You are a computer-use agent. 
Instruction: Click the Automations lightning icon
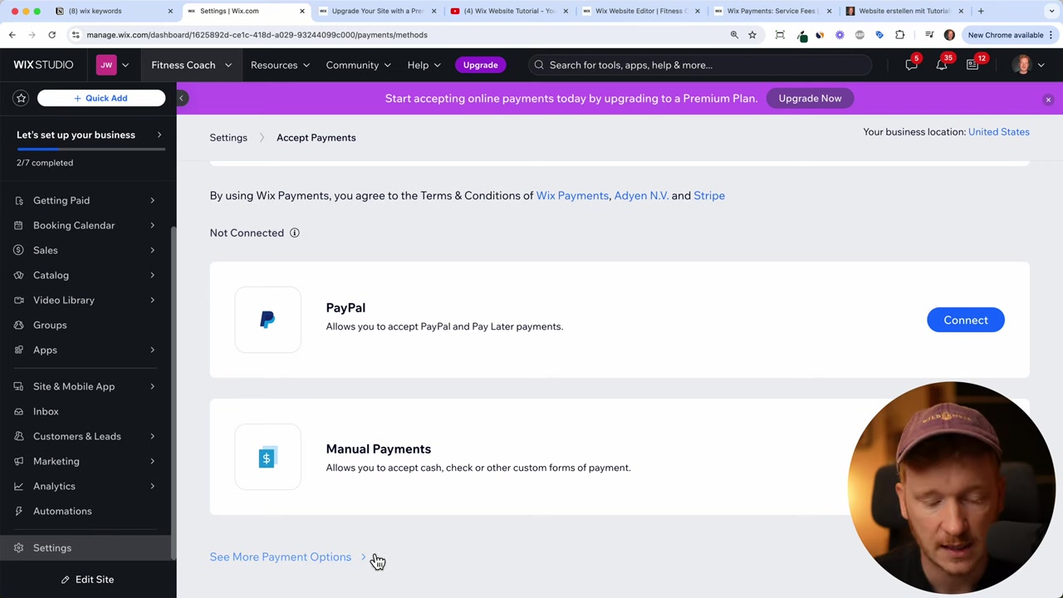click(x=19, y=511)
